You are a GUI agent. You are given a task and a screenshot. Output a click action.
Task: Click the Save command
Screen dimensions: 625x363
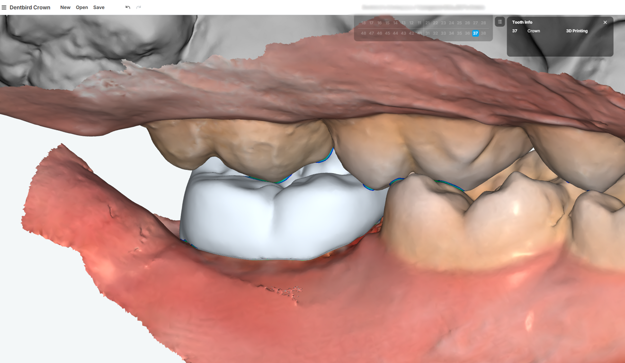pyautogui.click(x=98, y=7)
